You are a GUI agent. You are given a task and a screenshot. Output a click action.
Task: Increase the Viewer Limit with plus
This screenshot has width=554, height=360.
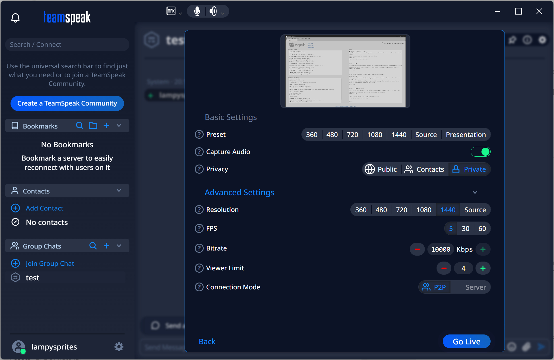pos(483,268)
